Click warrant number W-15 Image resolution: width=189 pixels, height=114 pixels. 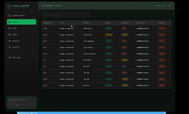[x=45, y=86]
